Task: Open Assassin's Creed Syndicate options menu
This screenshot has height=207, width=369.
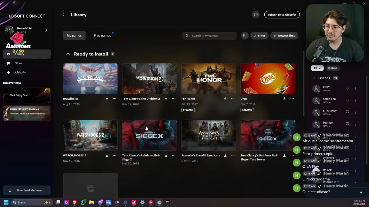Action: click(233, 155)
